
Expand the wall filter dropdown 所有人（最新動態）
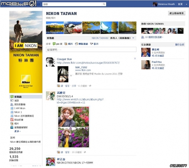coord(122,38)
